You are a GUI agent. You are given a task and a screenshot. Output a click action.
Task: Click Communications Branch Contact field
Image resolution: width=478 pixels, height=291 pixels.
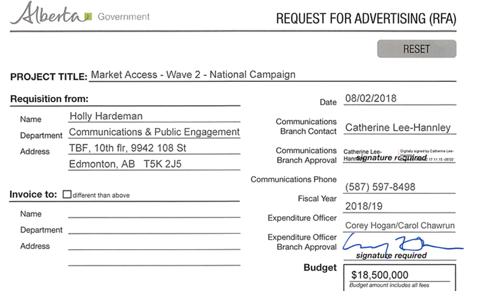399,127
